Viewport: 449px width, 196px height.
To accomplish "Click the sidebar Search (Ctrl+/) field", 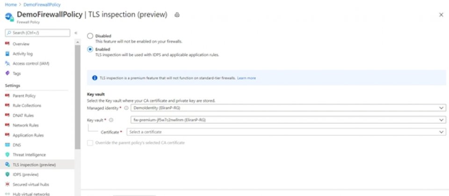I will click(37, 33).
